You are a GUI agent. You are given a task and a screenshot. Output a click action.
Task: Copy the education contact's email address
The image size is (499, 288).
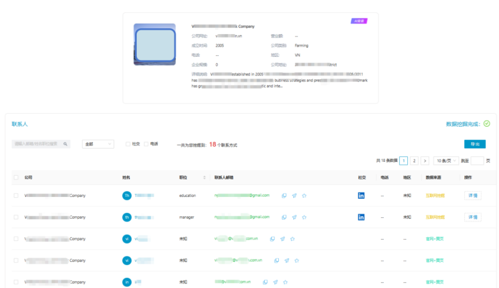click(284, 195)
